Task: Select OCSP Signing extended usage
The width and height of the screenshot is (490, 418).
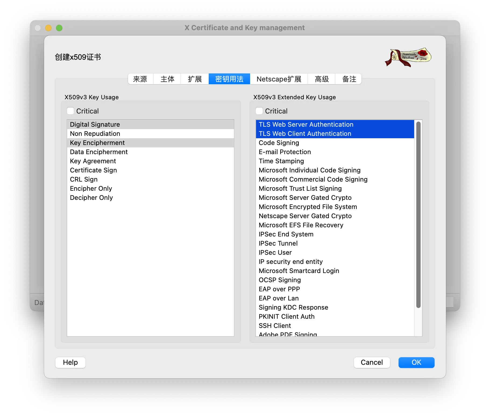Action: (x=280, y=280)
